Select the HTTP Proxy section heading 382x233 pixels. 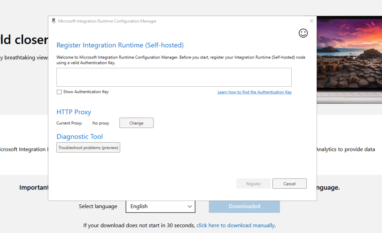74,112
